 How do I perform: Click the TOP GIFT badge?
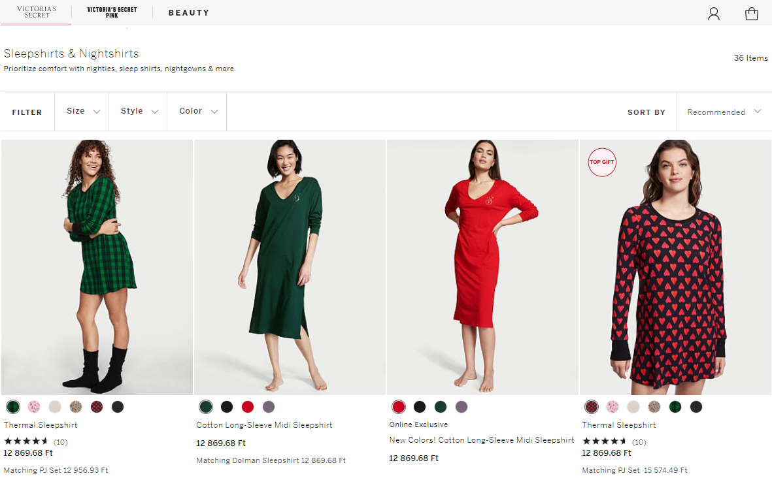coord(601,162)
